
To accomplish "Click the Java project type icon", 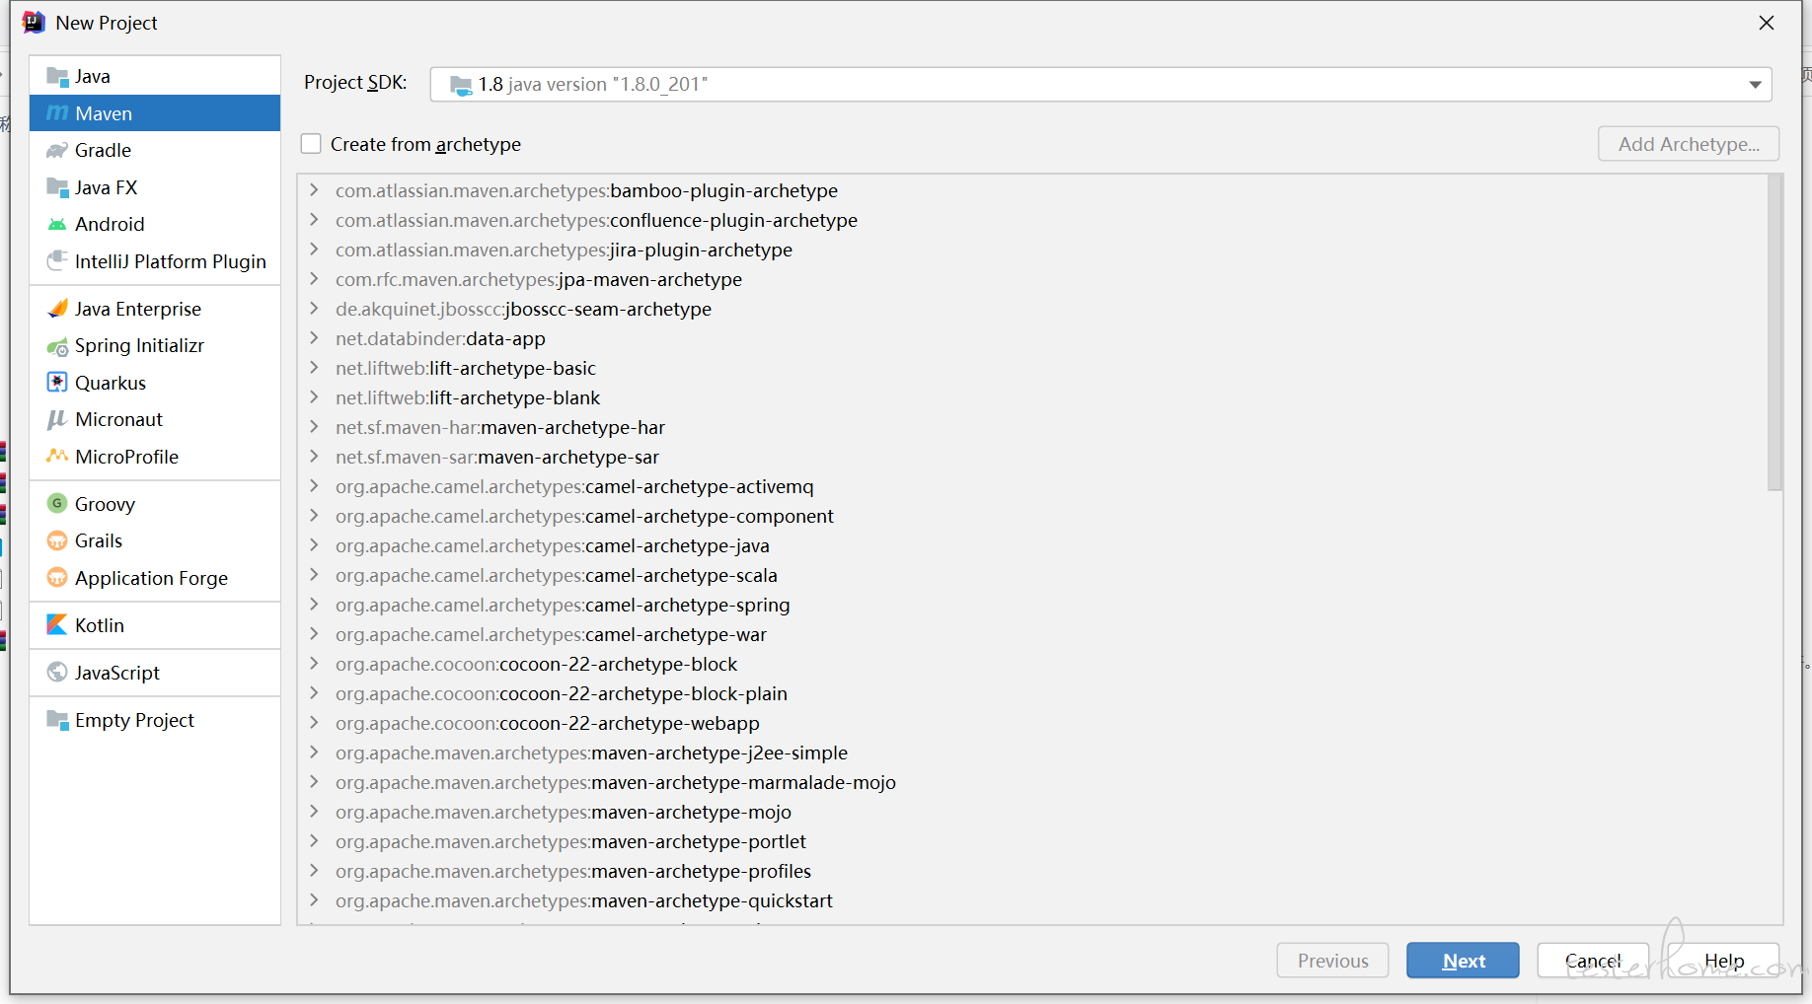I will tap(57, 77).
